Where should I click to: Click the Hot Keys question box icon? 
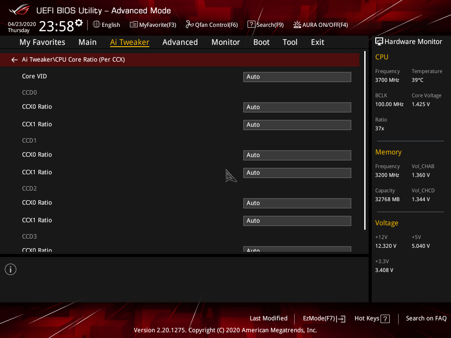pyautogui.click(x=385, y=319)
